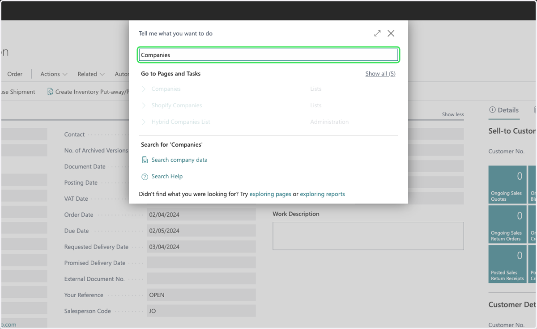Click the Companies search input field
Viewport: 537px width, 329px height.
pyautogui.click(x=268, y=55)
